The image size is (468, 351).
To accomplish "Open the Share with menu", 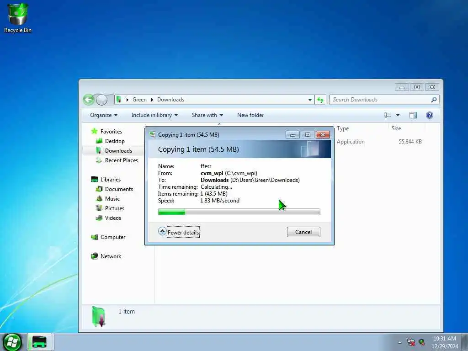I will coord(207,115).
